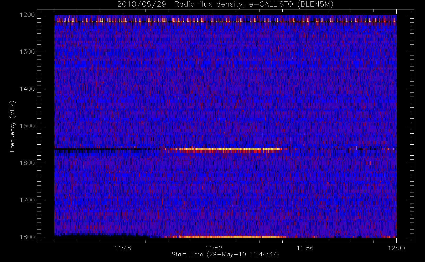Click the 1200 frequency tick label
Screen dimensions: 425x262
pyautogui.click(x=27, y=15)
